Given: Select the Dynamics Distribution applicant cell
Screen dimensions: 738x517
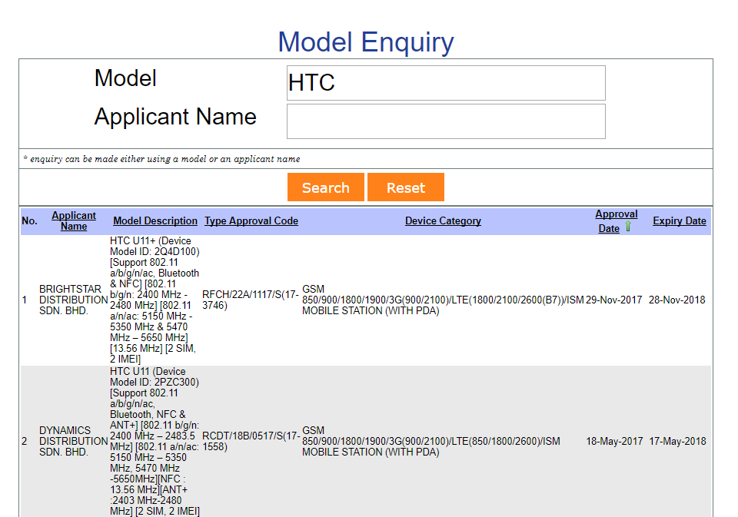Looking at the screenshot, I should 73,442.
